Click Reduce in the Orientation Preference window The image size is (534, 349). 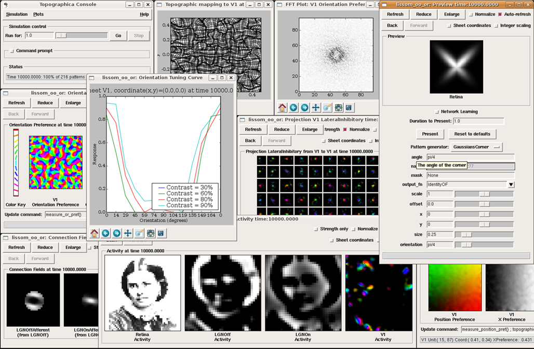click(45, 103)
